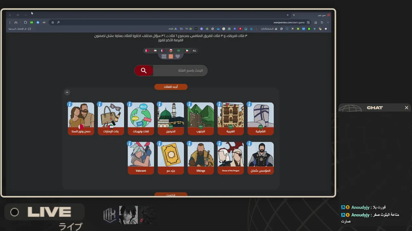Open info for جزء عم card
This screenshot has height=231, width=412.
pos(159,144)
